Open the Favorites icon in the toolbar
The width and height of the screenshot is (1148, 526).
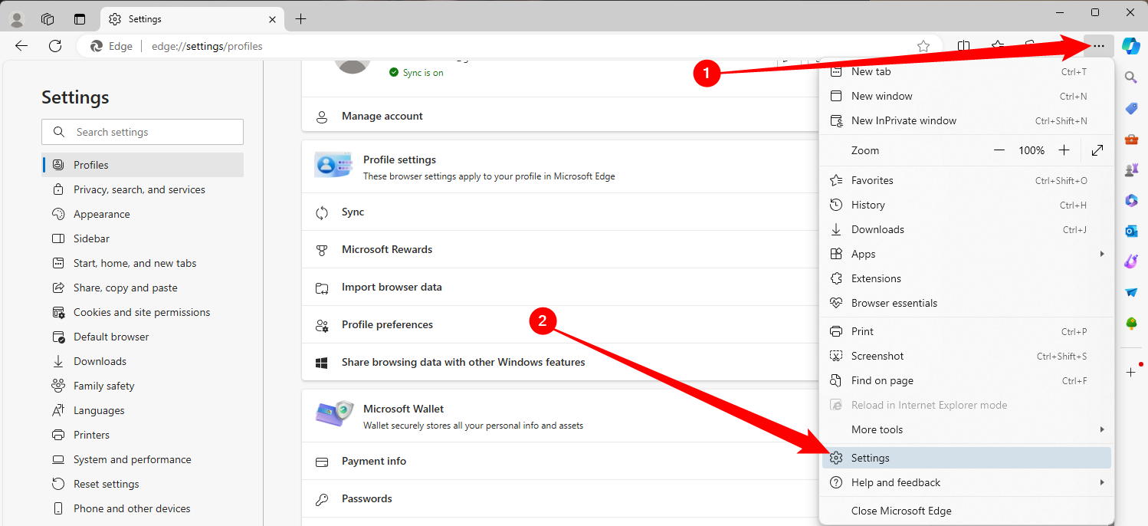[x=998, y=46]
